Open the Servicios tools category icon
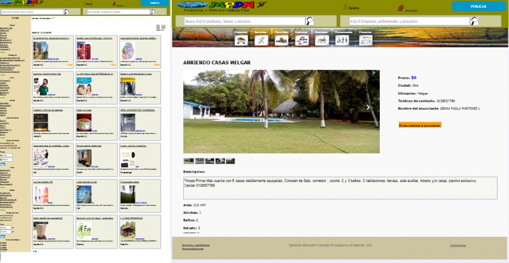This screenshot has width=509, height=263. pyautogui.click(x=261, y=40)
